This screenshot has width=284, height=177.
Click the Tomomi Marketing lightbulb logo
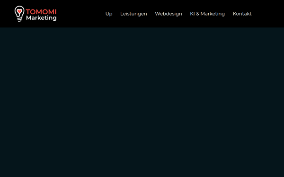point(35,14)
